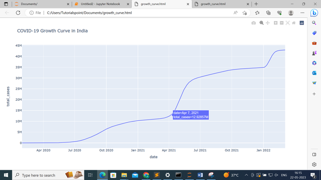Click the ENG language indicator
Image resolution: width=321 pixels, height=180 pixels.
(284, 175)
